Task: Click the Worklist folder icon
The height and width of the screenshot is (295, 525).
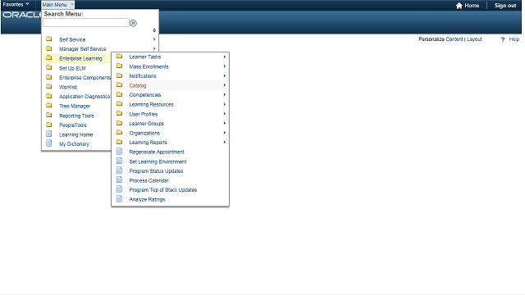Action: [x=49, y=86]
